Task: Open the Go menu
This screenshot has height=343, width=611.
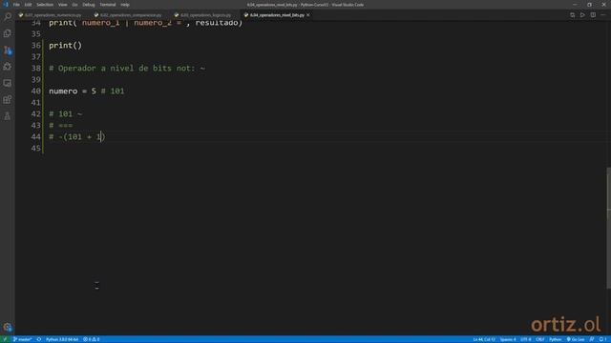Action: point(74,5)
